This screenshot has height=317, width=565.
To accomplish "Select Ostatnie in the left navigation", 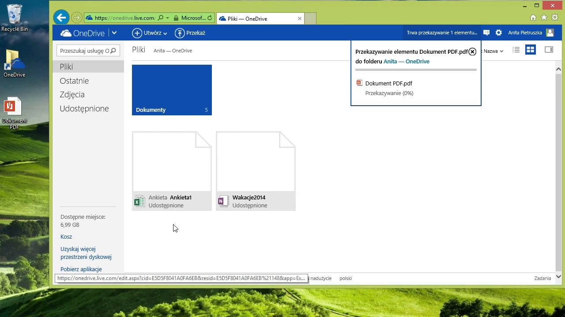I will pyautogui.click(x=74, y=81).
